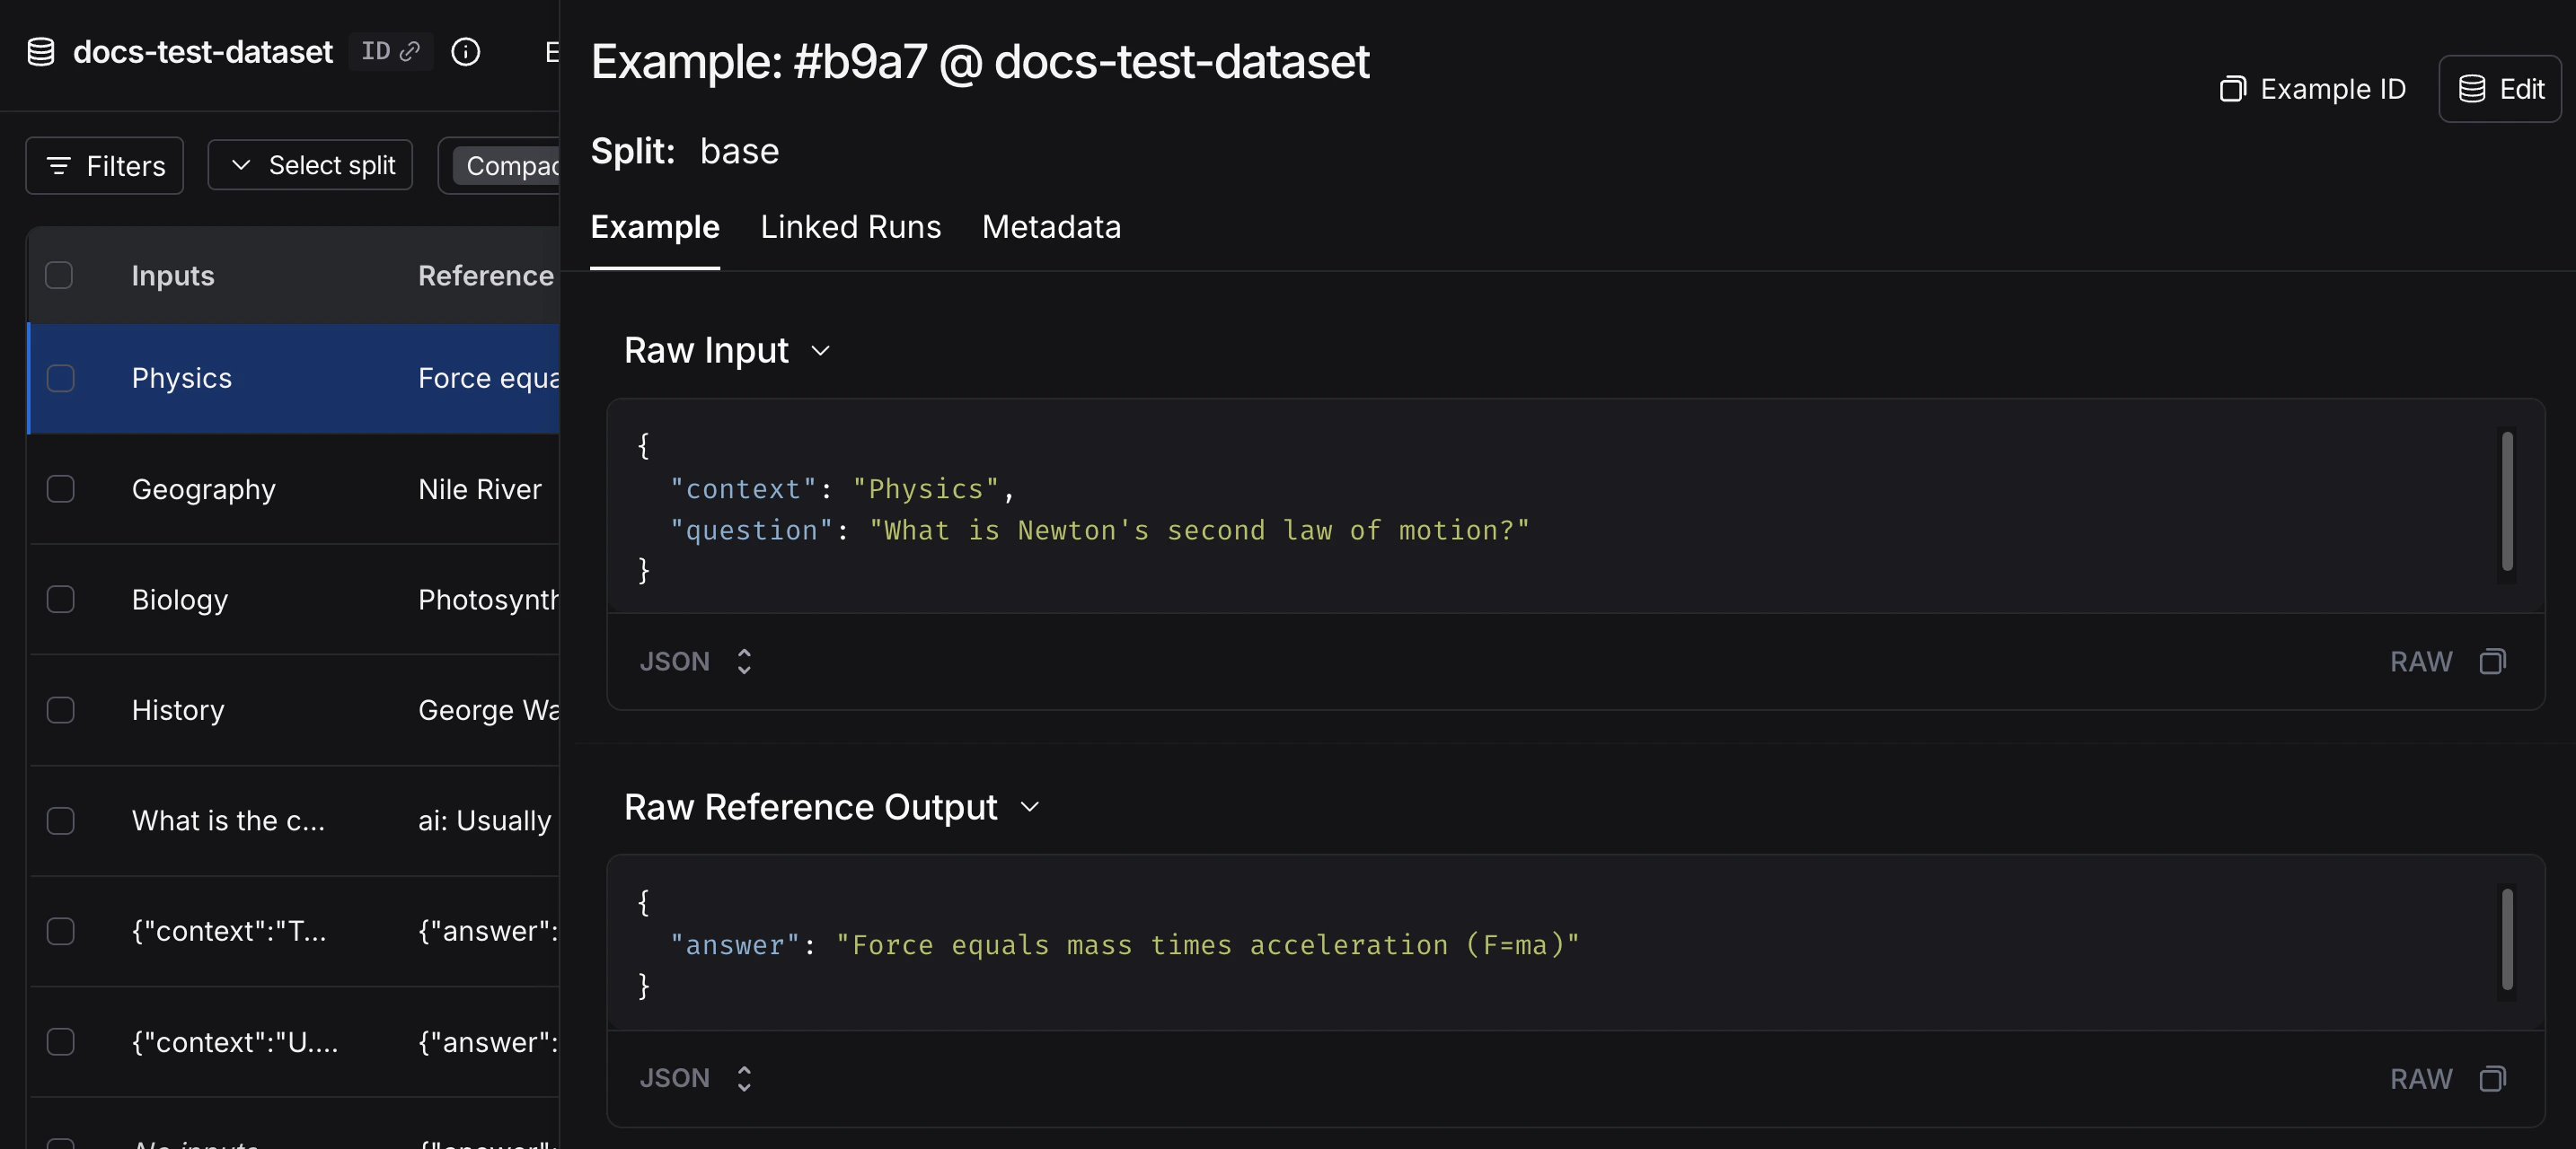Image resolution: width=2576 pixels, height=1149 pixels.
Task: Check the Geography row checkbox
Action: tap(61, 488)
